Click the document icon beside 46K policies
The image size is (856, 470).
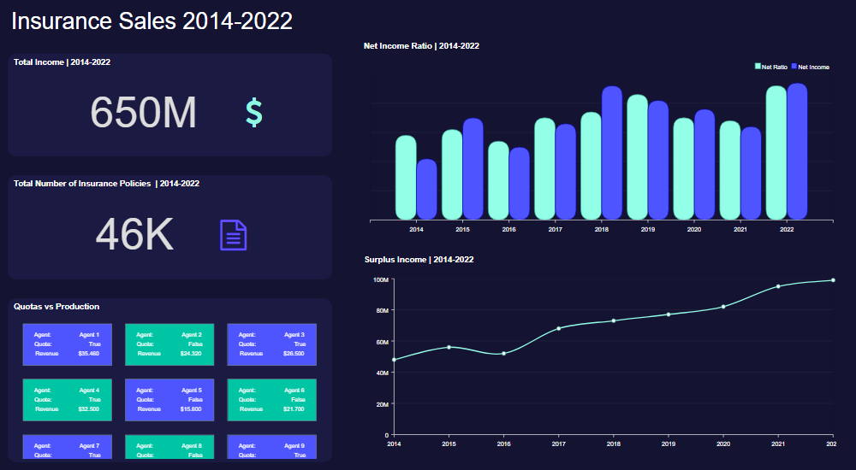tap(234, 235)
